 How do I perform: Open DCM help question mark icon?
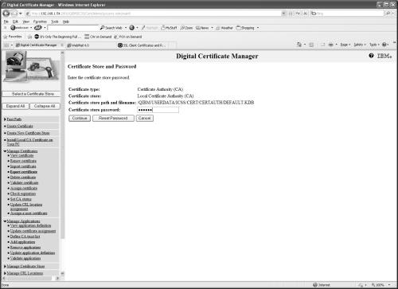click(371, 56)
